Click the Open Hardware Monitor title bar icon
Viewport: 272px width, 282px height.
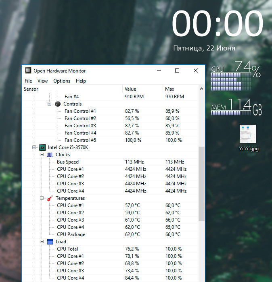[x=28, y=70]
